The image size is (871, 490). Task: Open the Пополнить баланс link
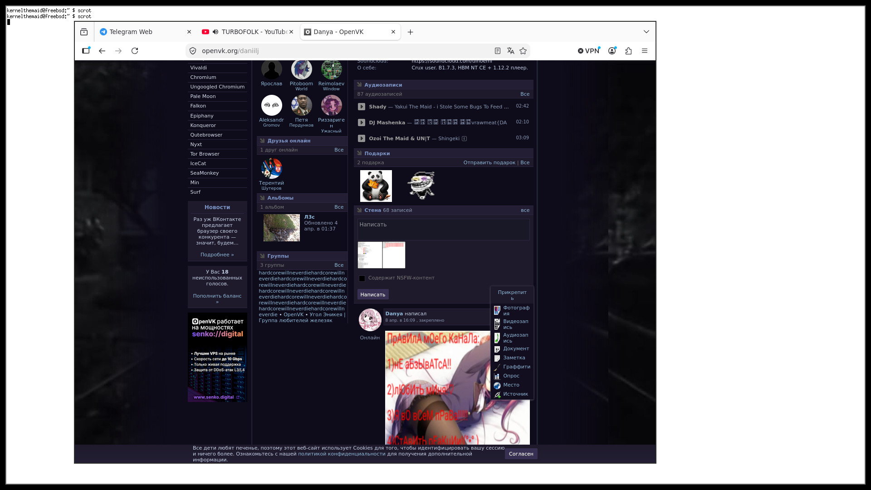pos(217,299)
